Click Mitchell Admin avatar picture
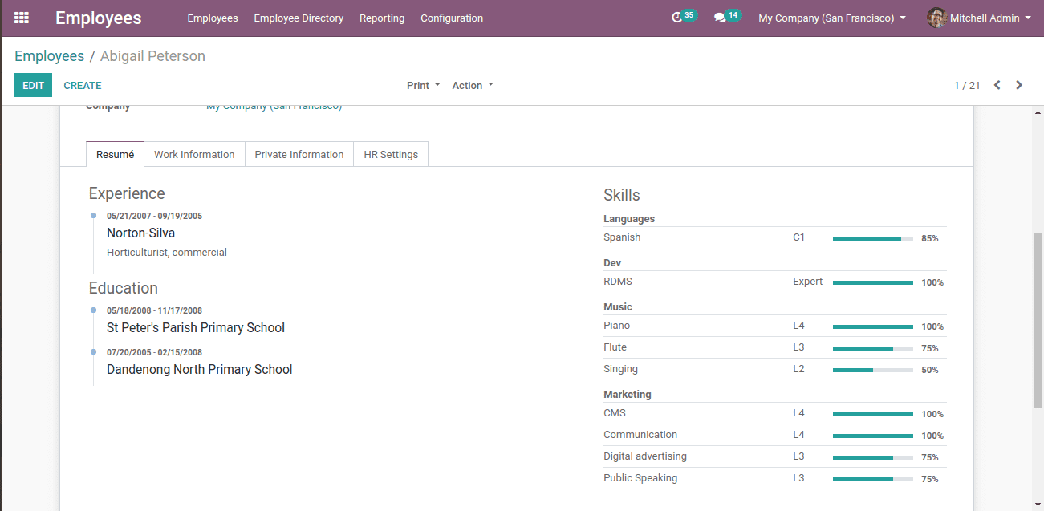The height and width of the screenshot is (511, 1044). pos(936,18)
